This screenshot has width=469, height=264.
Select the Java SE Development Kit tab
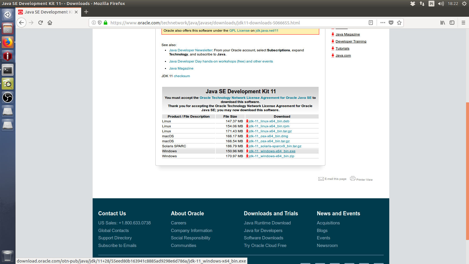pyautogui.click(x=46, y=12)
